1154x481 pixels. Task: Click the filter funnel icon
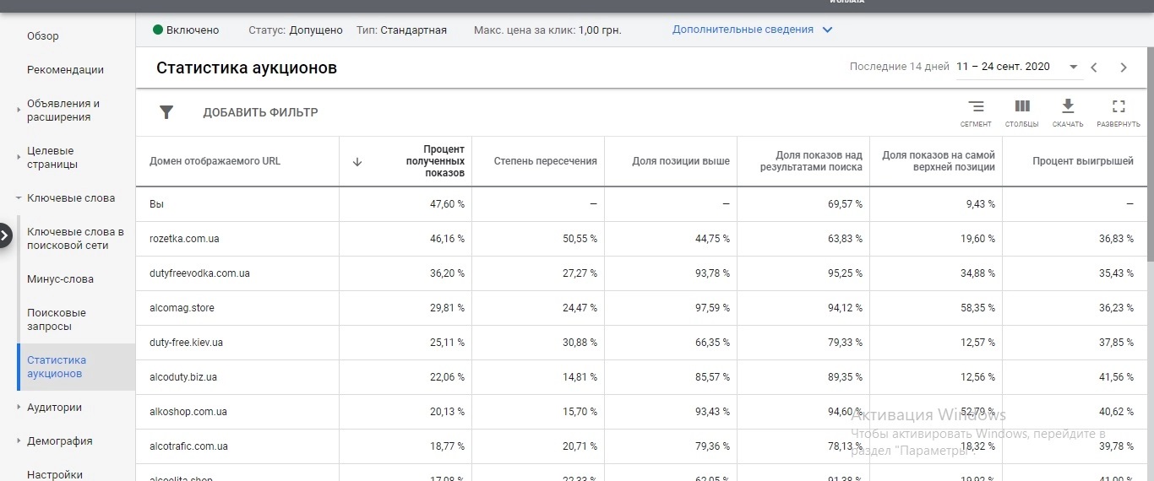pyautogui.click(x=166, y=112)
